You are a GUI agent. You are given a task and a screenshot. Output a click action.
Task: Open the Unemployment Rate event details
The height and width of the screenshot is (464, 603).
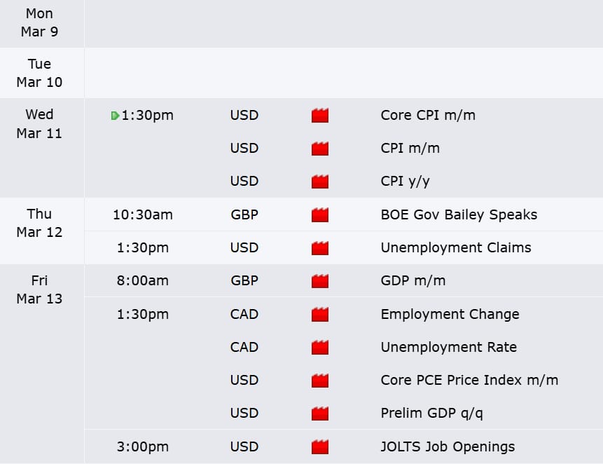448,347
